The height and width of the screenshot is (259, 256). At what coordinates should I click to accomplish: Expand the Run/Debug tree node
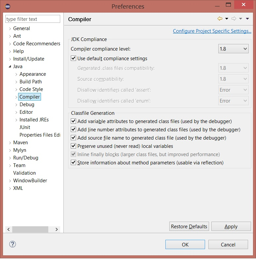pyautogui.click(x=10, y=158)
